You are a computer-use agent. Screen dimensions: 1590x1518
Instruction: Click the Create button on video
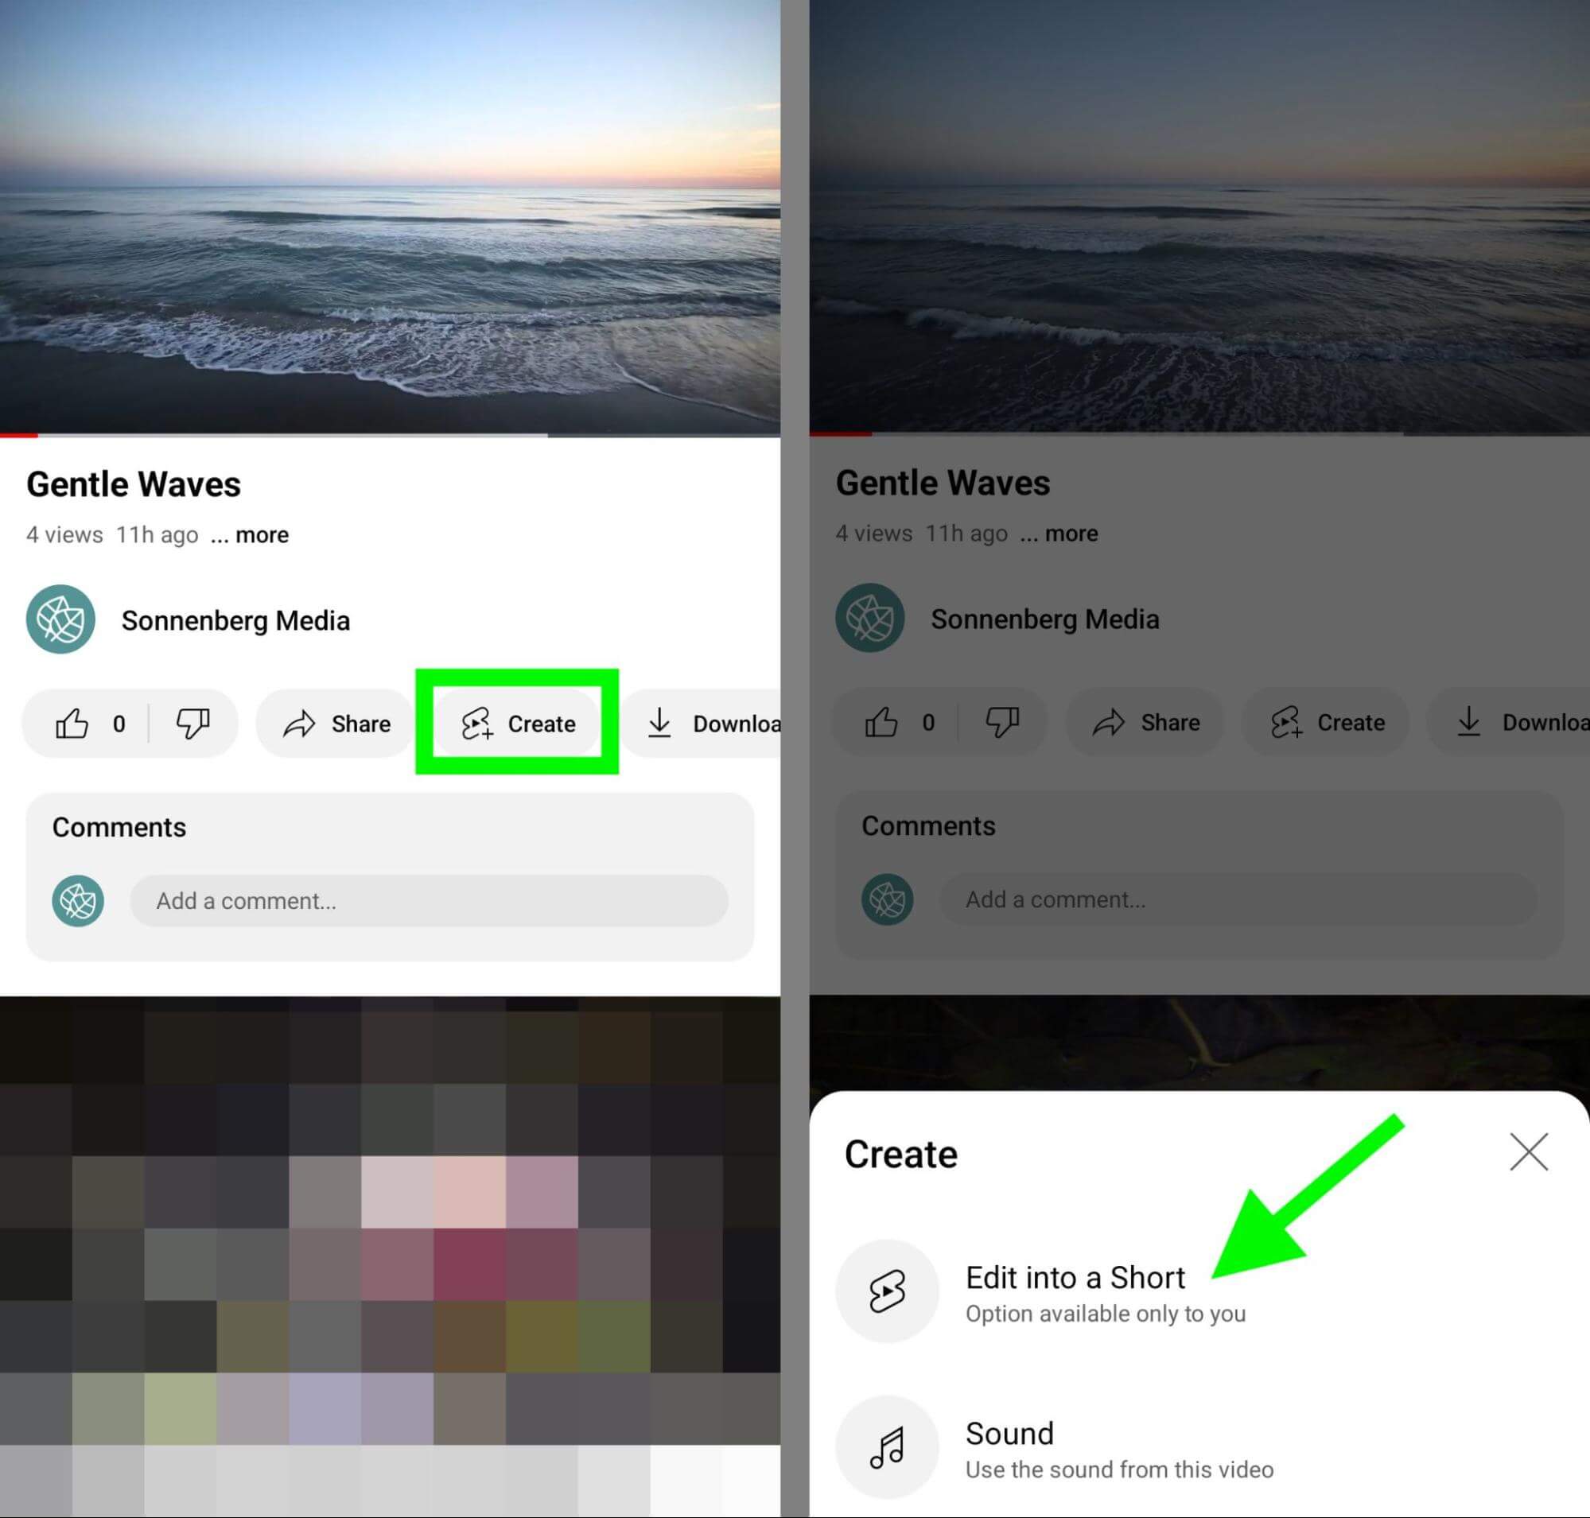518,722
